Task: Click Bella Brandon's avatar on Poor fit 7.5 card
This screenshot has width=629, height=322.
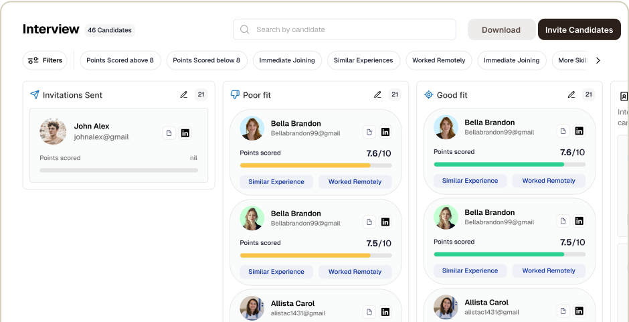Action: click(x=252, y=218)
